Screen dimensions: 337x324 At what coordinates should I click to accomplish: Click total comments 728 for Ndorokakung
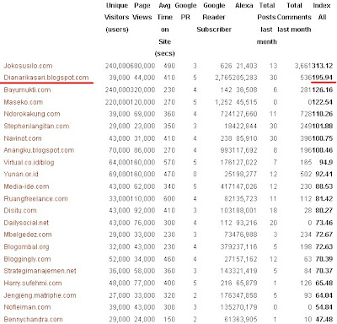306,114
